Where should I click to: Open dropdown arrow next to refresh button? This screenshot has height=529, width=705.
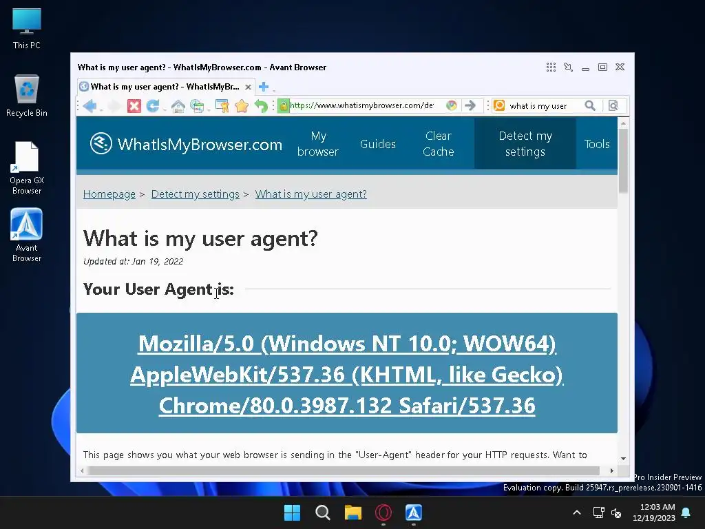164,110
